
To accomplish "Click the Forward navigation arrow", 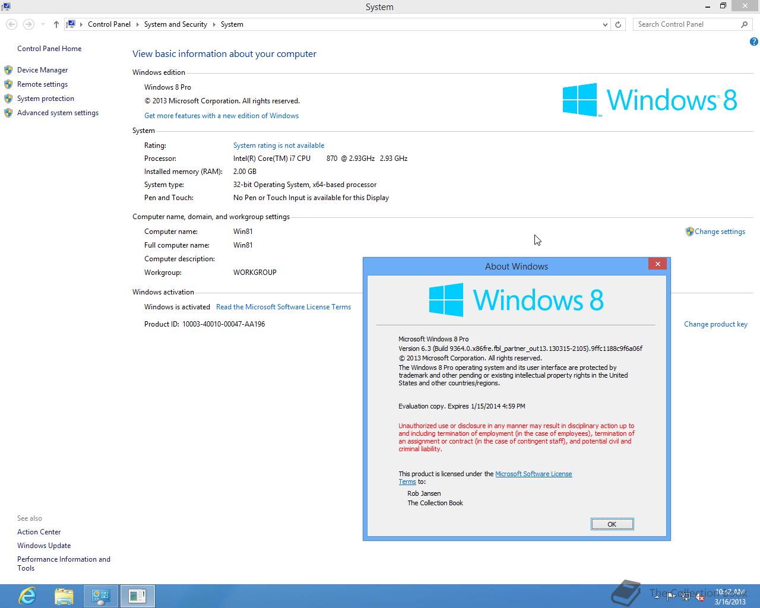I will (28, 24).
